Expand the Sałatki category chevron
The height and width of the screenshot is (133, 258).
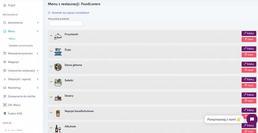[x=51, y=82]
